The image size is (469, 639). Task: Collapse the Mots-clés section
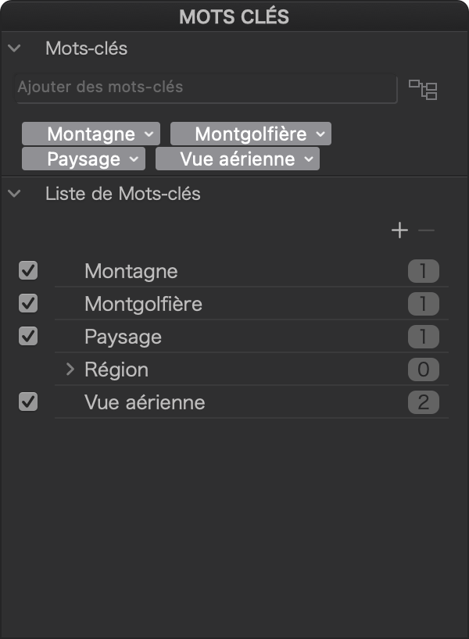click(x=14, y=48)
